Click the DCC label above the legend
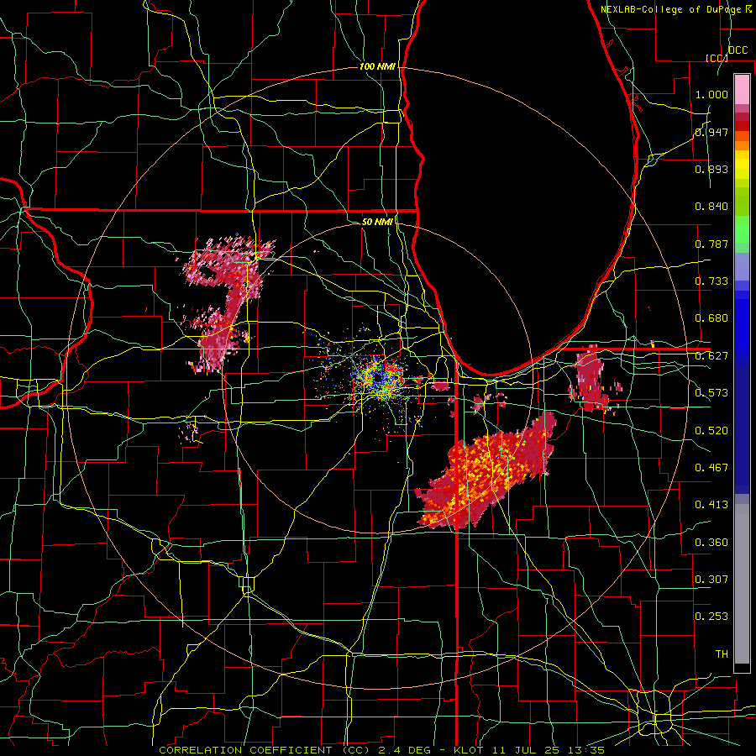 [738, 50]
